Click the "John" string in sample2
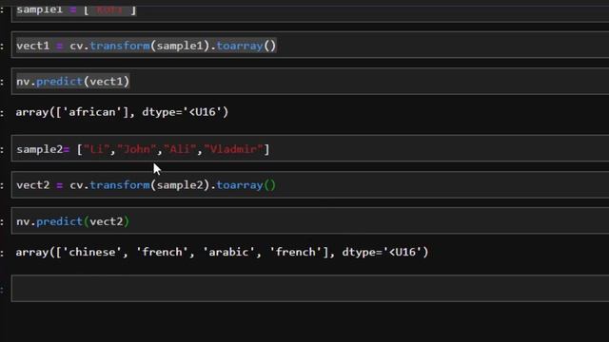Viewport: 609px width, 342px height. pyautogui.click(x=136, y=149)
